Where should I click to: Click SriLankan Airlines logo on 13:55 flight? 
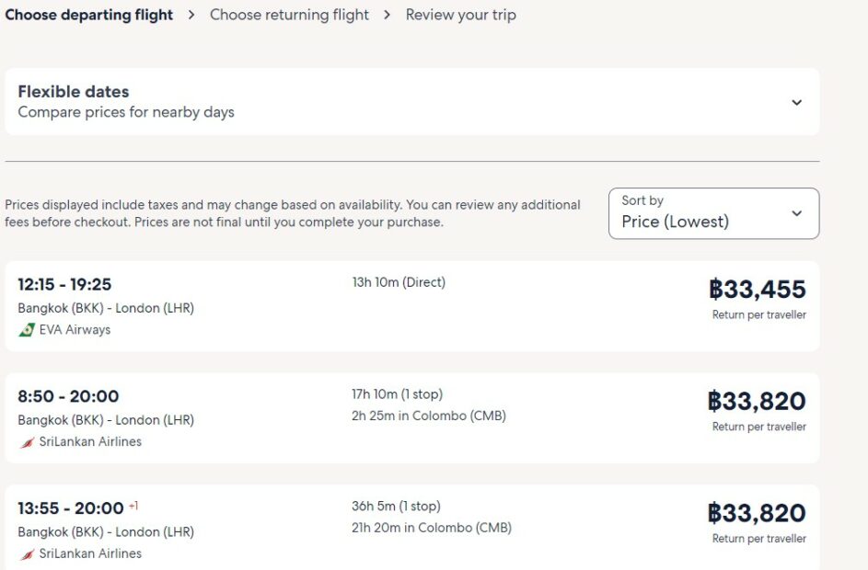[27, 554]
